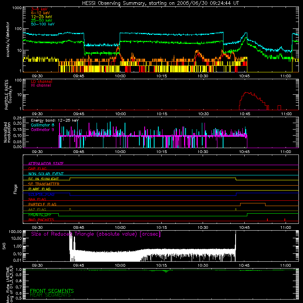Click the SC_TRANSMITTER flag label
The height and width of the screenshot is (303, 303).
point(44,184)
